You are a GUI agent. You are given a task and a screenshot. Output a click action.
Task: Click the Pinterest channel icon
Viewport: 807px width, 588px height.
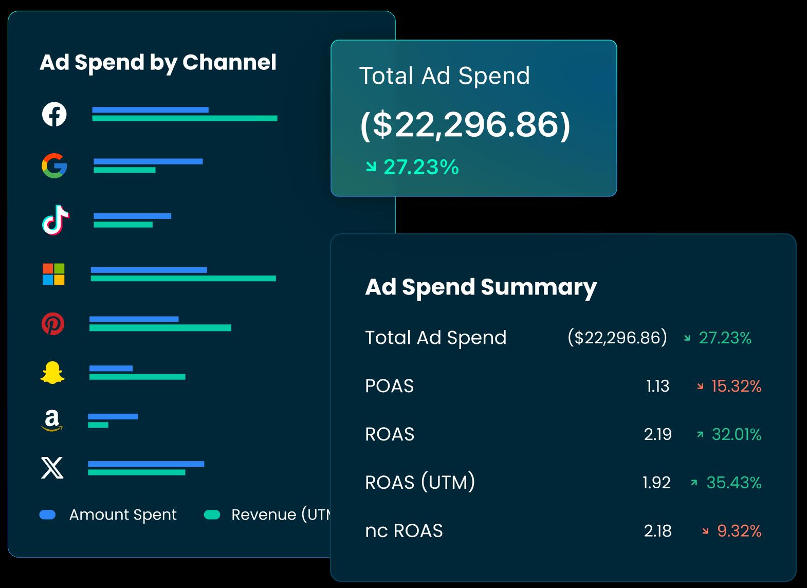click(53, 324)
